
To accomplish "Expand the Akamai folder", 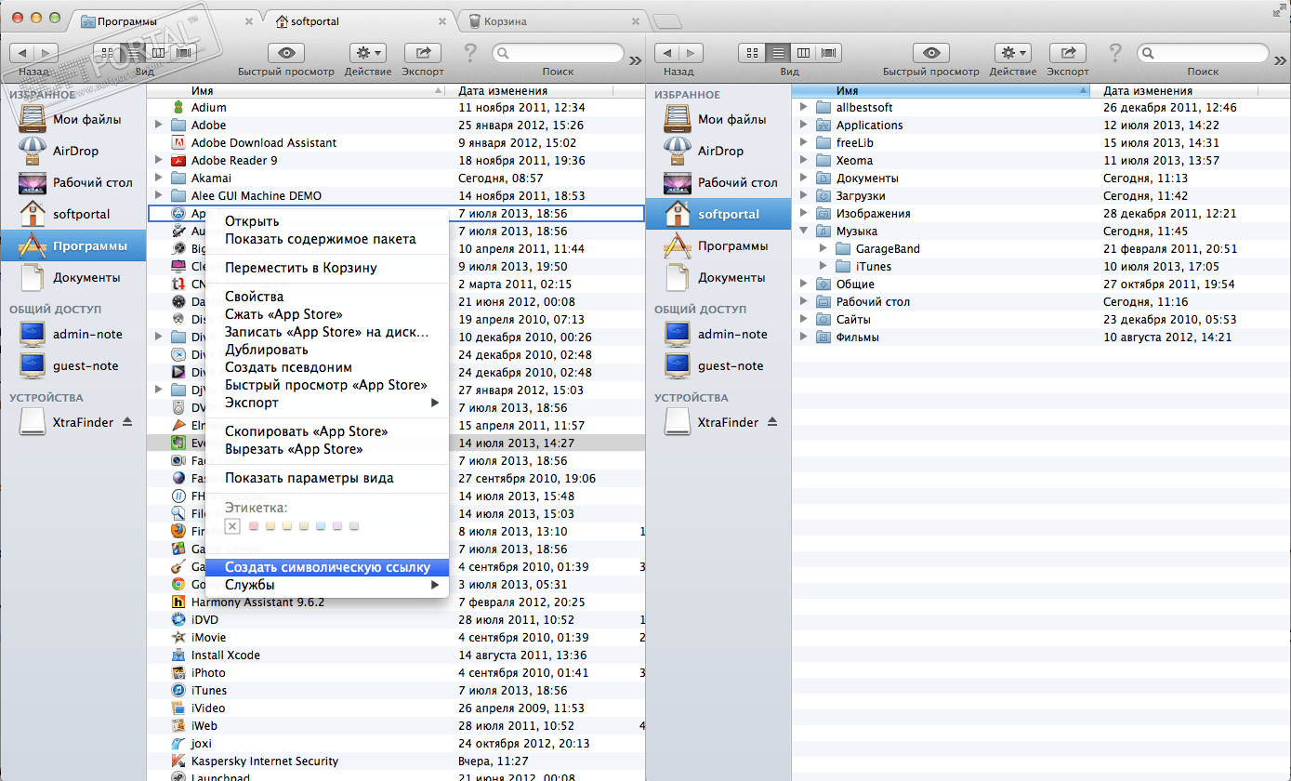I will 159,179.
